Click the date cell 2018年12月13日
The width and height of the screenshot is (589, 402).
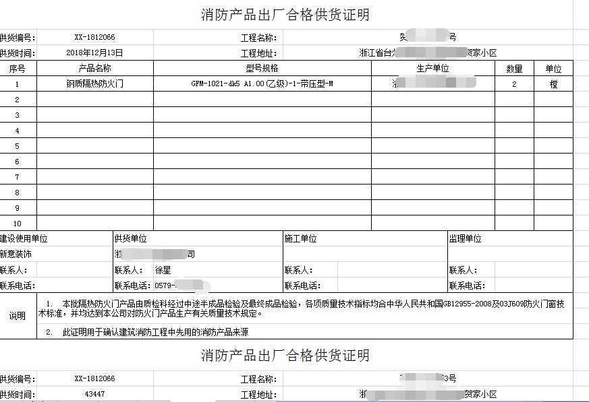(94, 53)
